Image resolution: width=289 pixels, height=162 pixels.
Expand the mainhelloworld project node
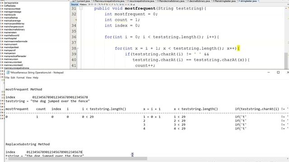point(0,36)
